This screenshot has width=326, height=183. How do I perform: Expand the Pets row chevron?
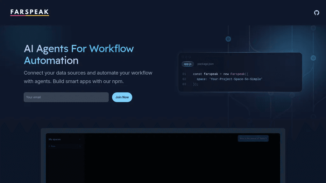pos(80,146)
